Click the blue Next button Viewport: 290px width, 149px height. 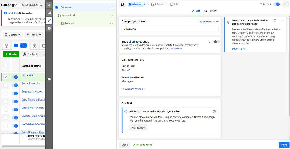coord(284,145)
